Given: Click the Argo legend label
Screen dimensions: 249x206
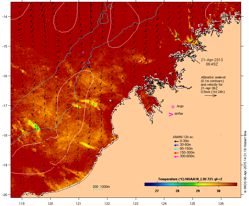Looking at the screenshot, I should coord(180,106).
